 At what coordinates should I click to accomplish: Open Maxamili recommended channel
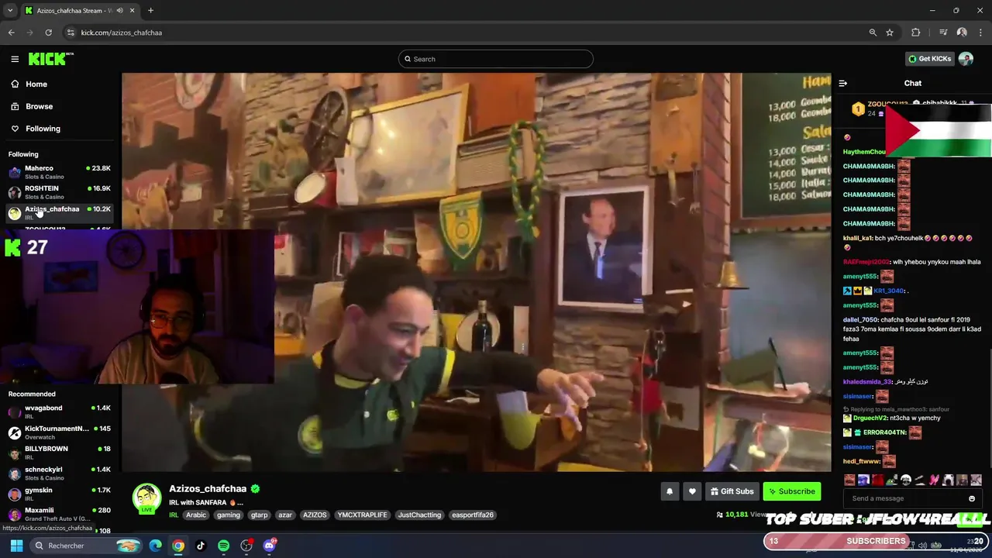[59, 514]
